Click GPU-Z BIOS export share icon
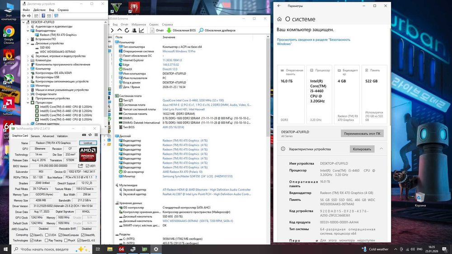This screenshot has height=254, width=452. coord(80,166)
